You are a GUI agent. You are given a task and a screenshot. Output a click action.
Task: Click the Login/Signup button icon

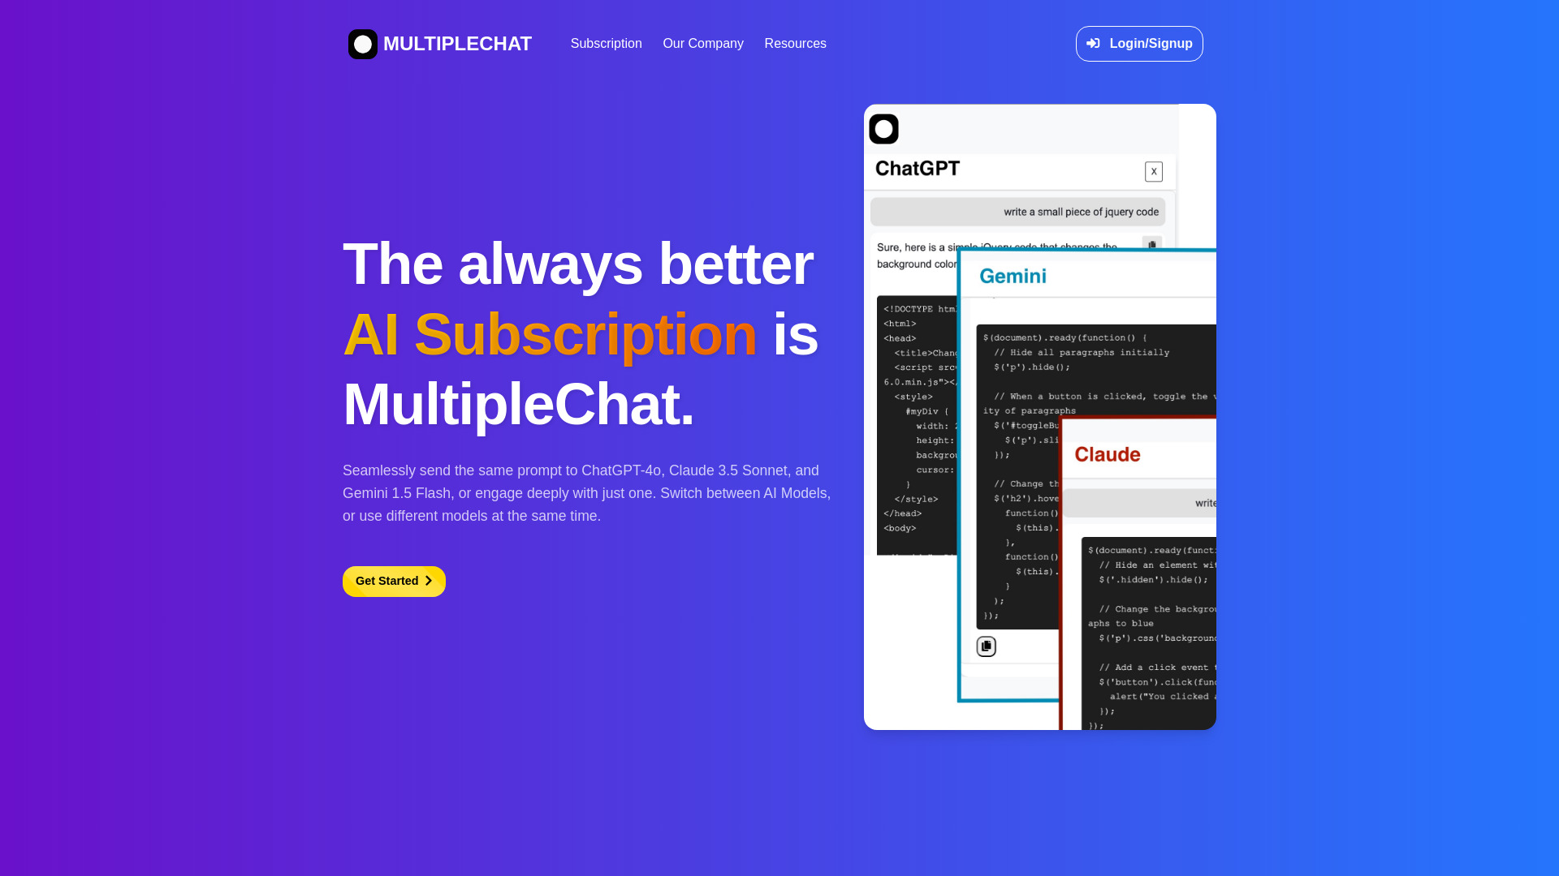pyautogui.click(x=1095, y=44)
